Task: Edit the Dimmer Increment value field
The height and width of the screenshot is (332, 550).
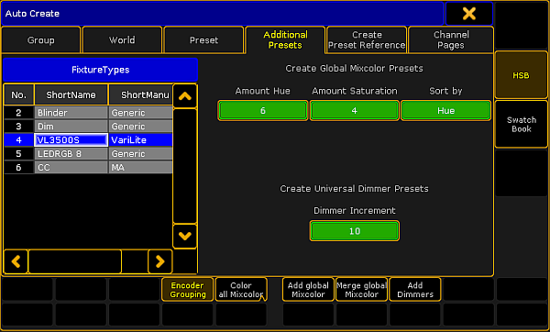Action: [x=354, y=231]
